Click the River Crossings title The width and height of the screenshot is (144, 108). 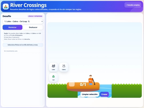coord(28,5)
